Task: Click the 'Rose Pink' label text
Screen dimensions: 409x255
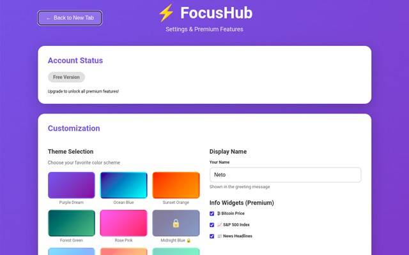Action: [x=123, y=240]
